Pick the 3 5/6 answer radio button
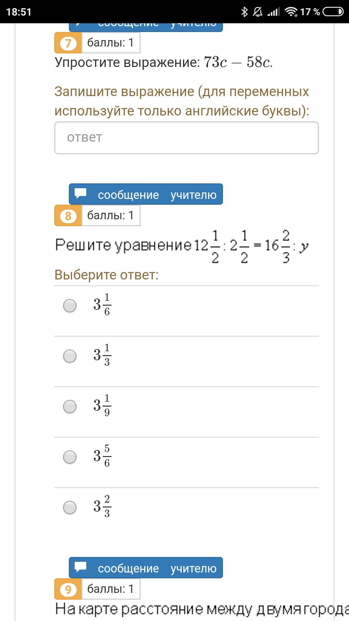Viewport: 349px width, 621px height. (70, 457)
